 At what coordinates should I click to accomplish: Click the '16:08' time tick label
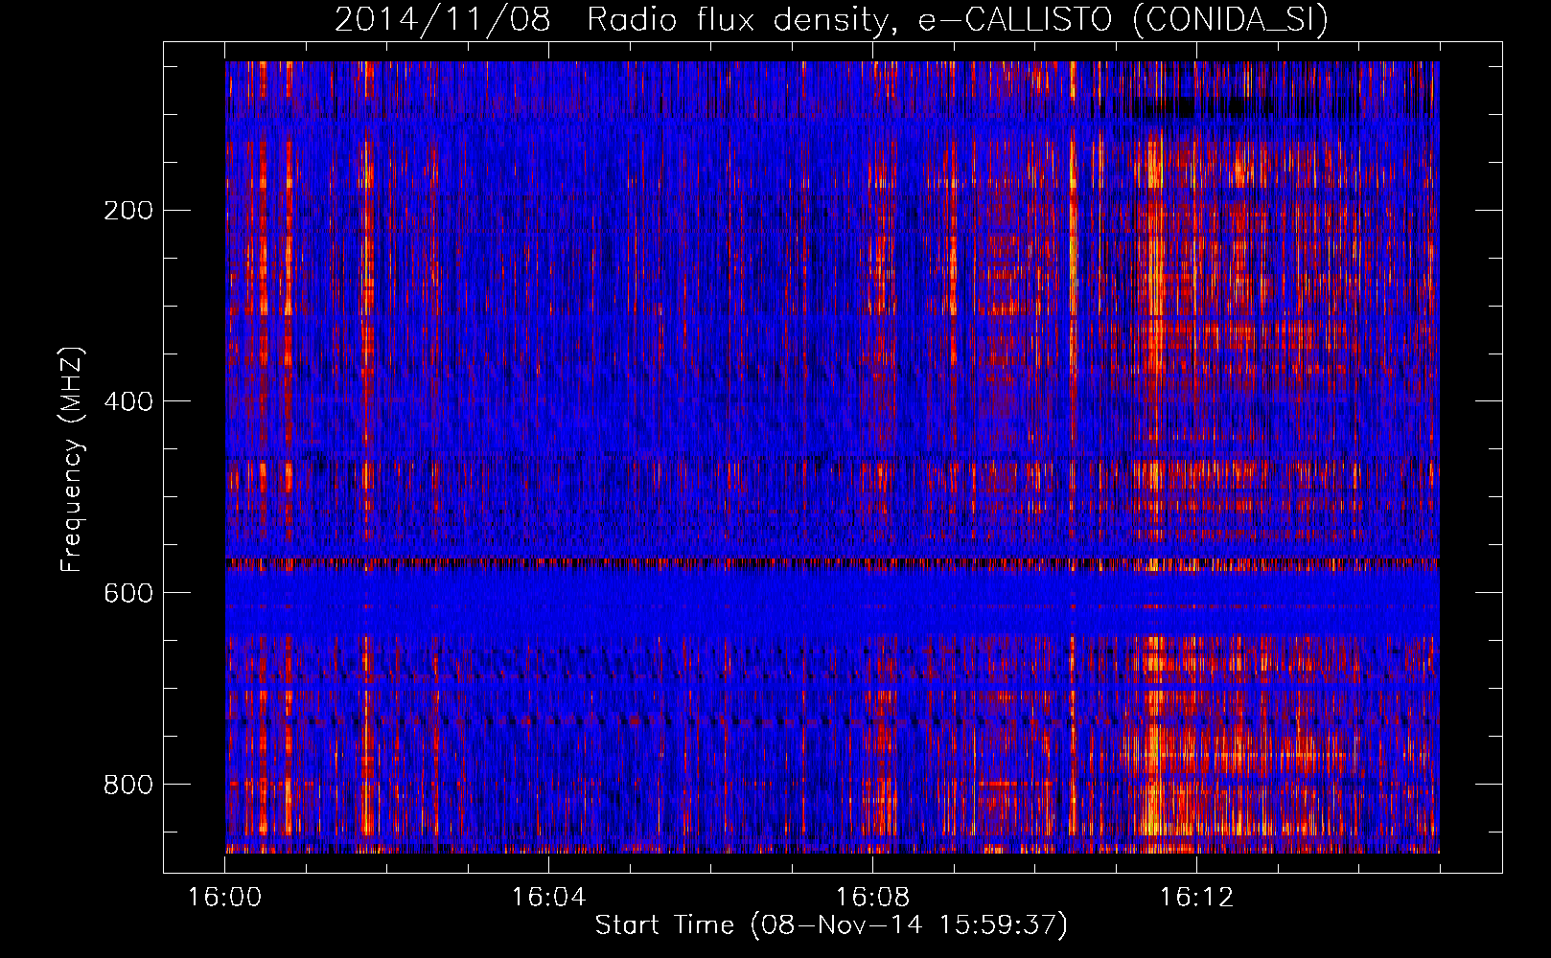872,898
